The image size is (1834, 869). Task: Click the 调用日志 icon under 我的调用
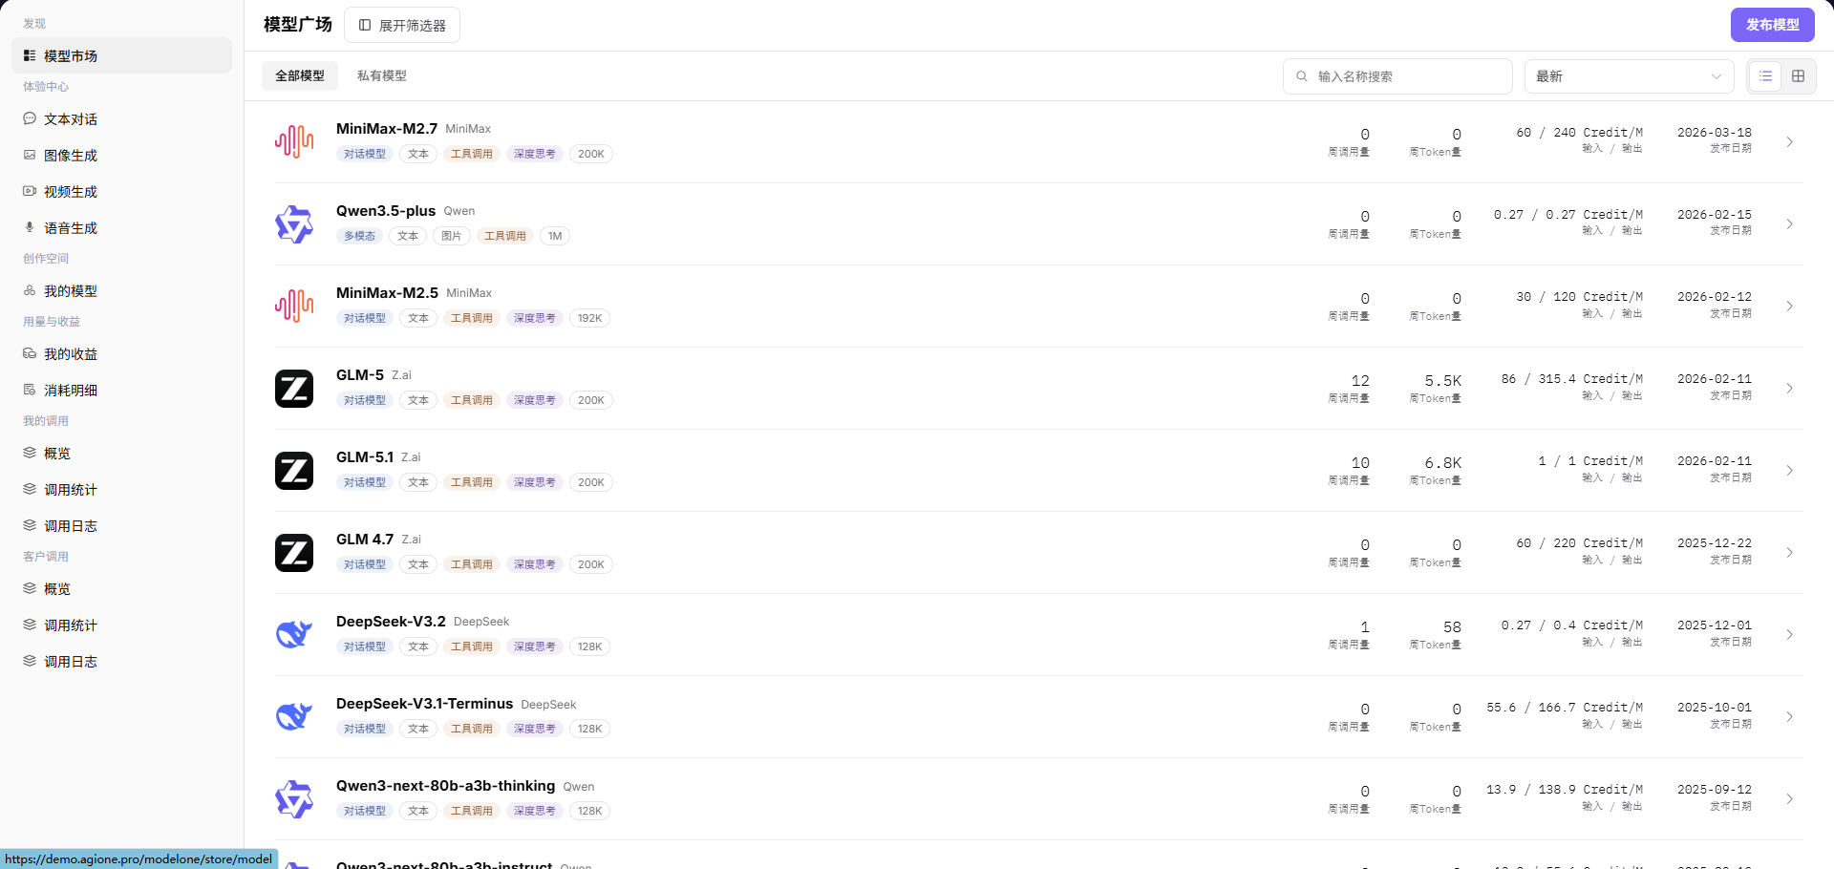(x=30, y=525)
